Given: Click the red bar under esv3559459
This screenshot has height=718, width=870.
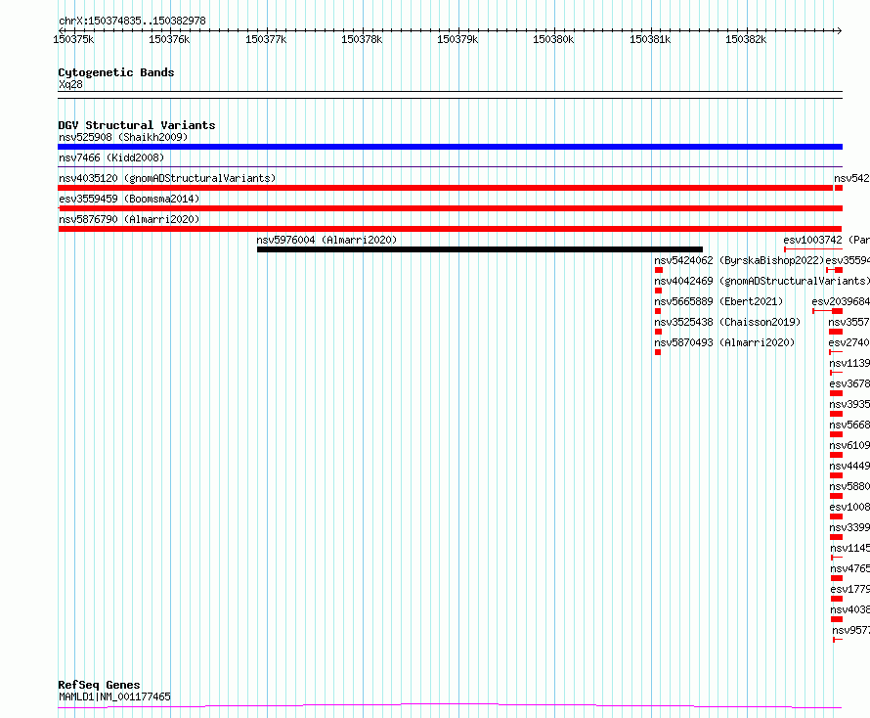Looking at the screenshot, I should [x=450, y=208].
